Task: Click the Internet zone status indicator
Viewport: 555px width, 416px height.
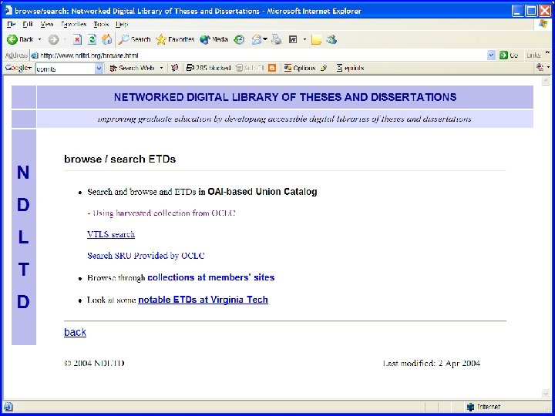Action: (483, 407)
